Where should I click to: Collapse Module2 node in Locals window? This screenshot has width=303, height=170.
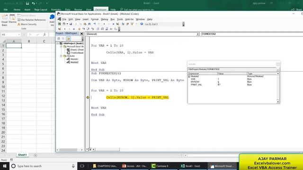(x=189, y=76)
